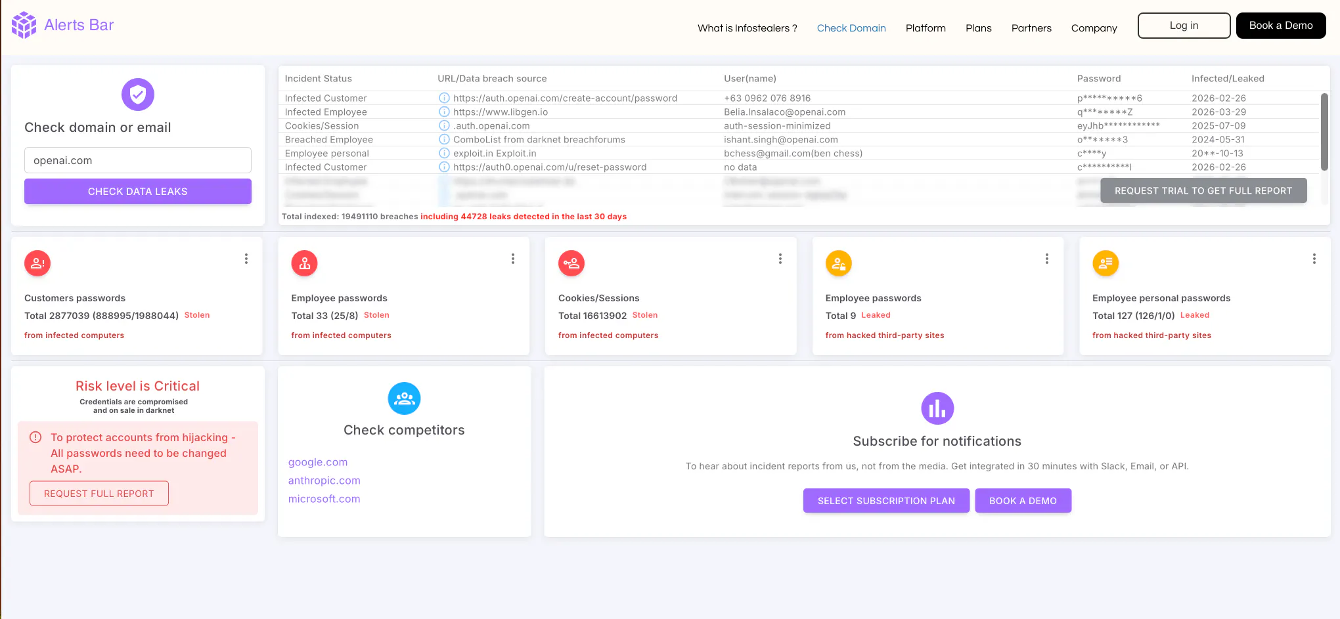Click the 2025-07-09 date cell
This screenshot has height=619, width=1340.
1218,125
